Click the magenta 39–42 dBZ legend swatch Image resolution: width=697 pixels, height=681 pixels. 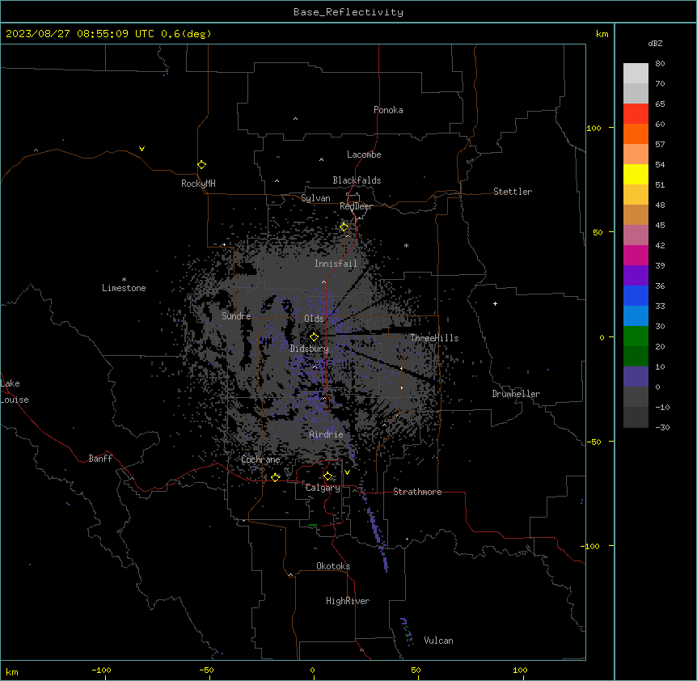(636, 255)
